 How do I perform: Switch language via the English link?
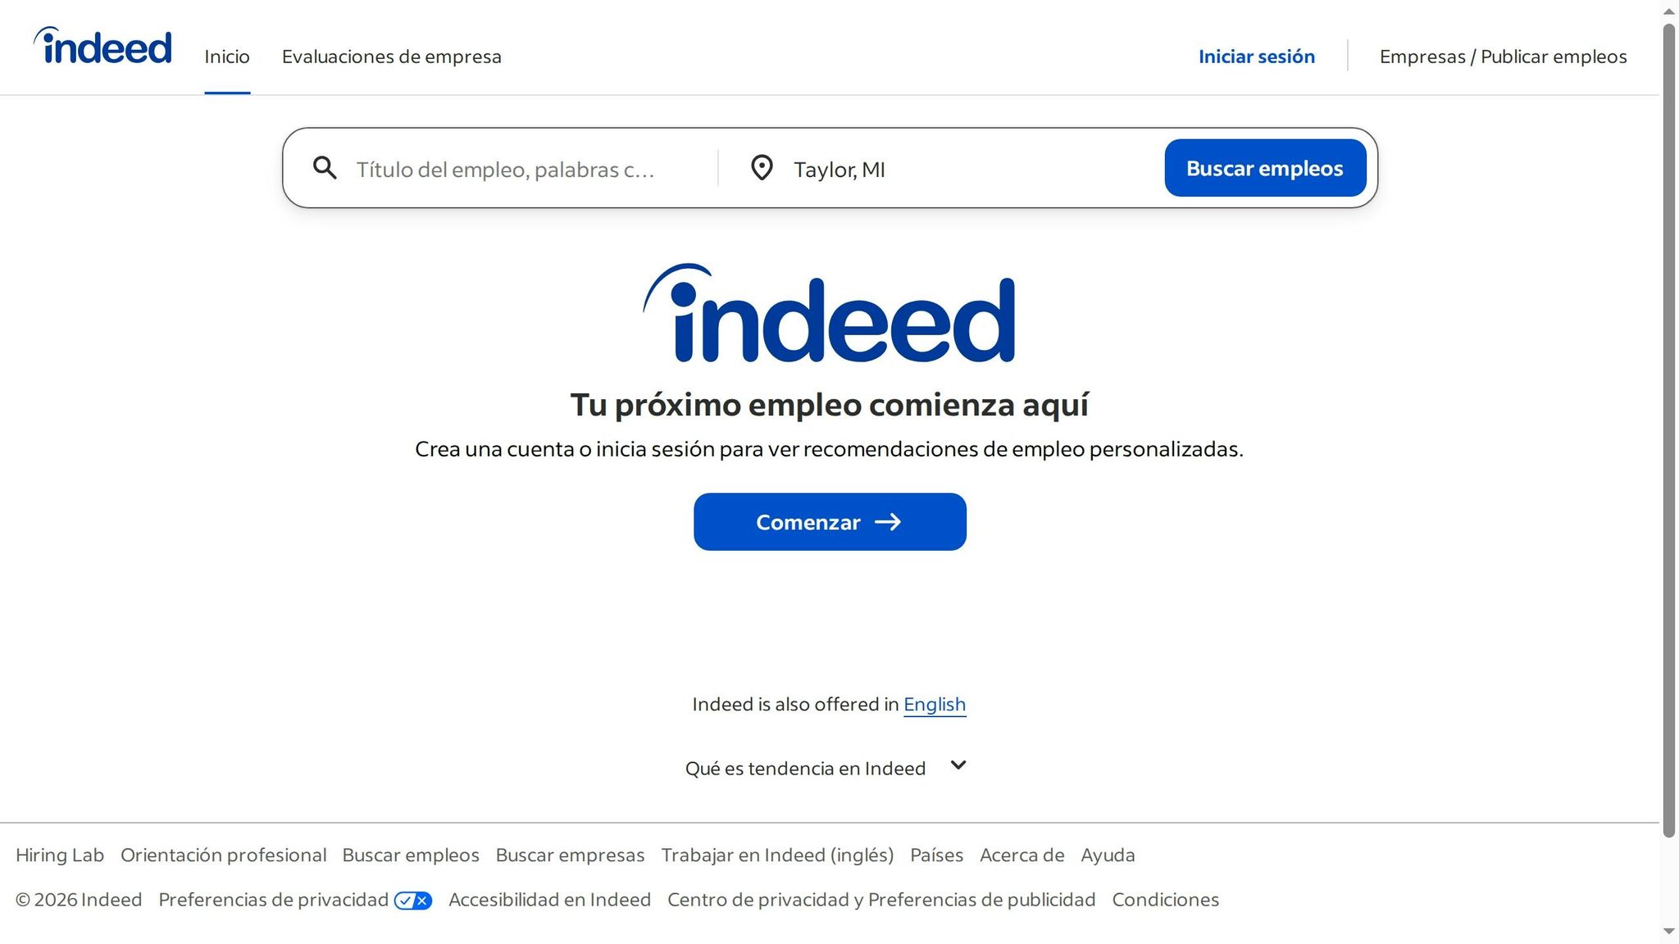[x=935, y=705]
